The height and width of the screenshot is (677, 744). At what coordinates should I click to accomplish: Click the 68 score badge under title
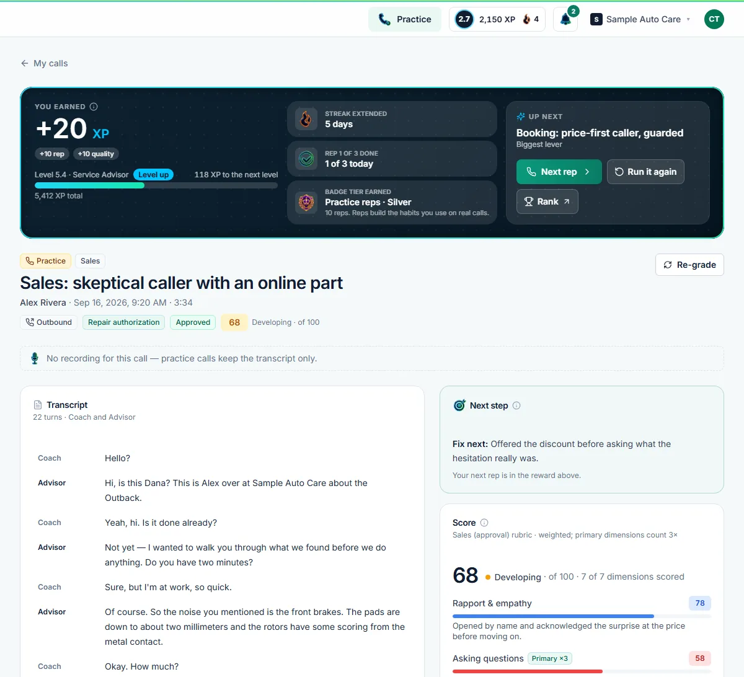tap(234, 322)
